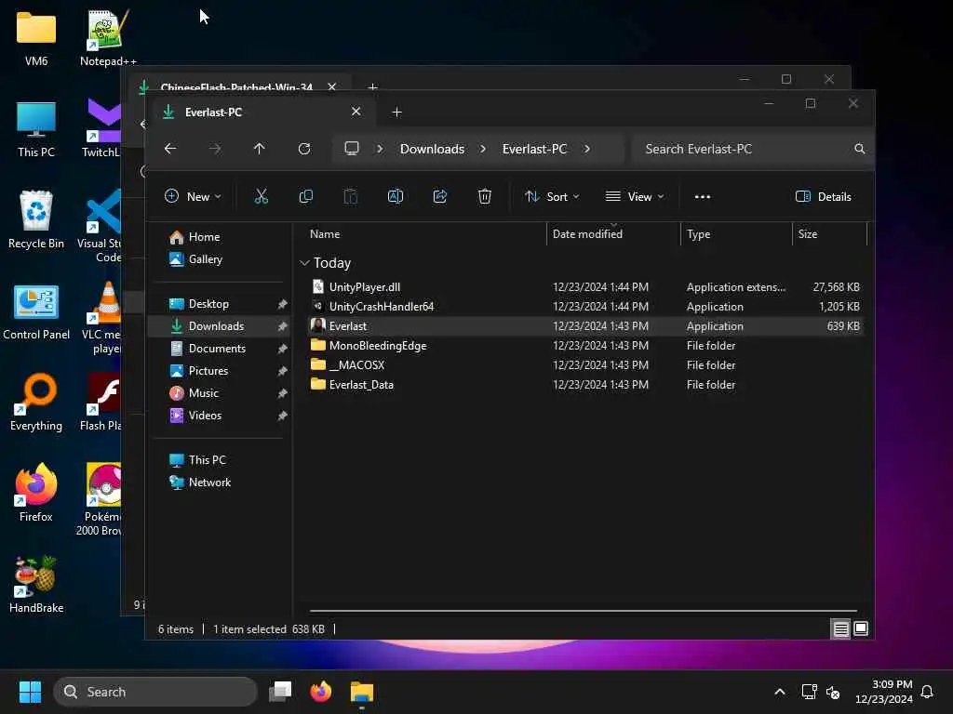Image resolution: width=953 pixels, height=714 pixels.
Task: Select the VM6 folder on desktop
Action: click(36, 38)
